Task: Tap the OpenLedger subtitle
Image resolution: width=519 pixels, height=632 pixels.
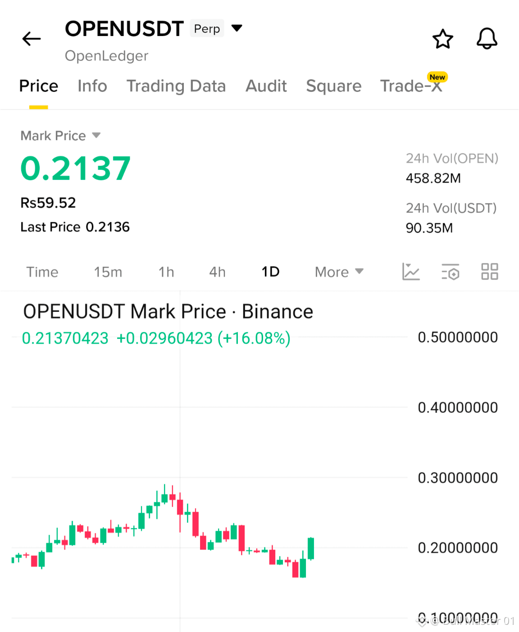Action: pos(106,56)
